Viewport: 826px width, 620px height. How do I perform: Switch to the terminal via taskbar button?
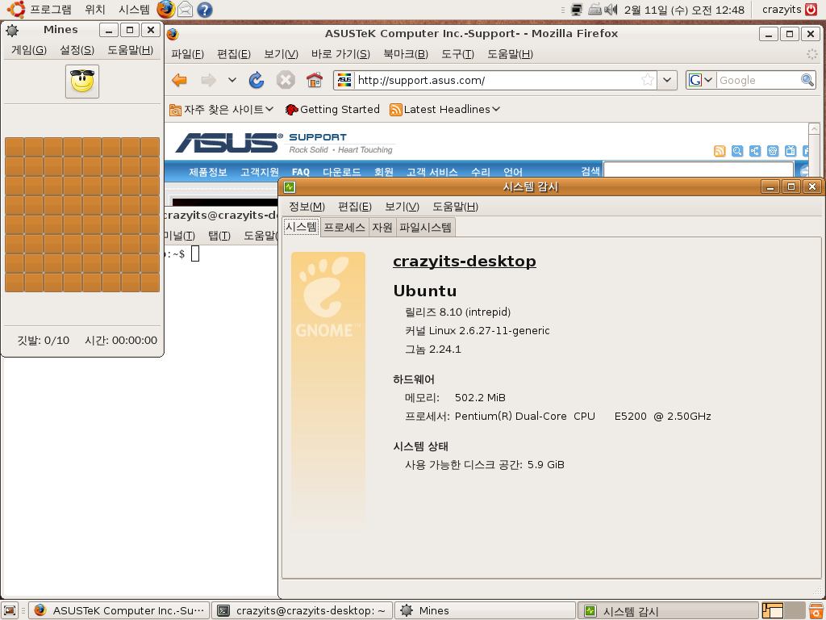tap(302, 610)
